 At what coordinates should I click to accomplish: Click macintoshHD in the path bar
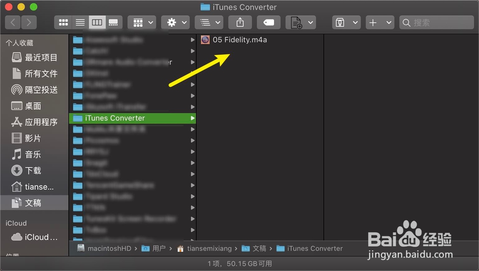104,248
